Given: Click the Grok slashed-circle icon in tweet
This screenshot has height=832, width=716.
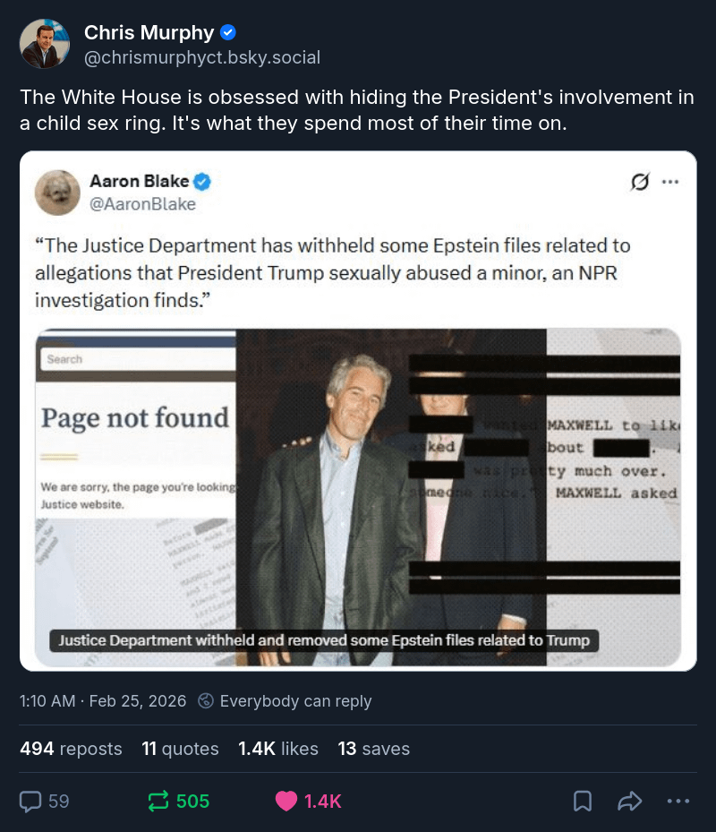Looking at the screenshot, I should pyautogui.click(x=640, y=182).
